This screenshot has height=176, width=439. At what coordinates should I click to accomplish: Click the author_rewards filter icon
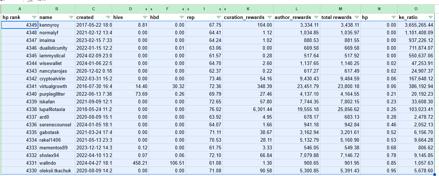[316, 17]
